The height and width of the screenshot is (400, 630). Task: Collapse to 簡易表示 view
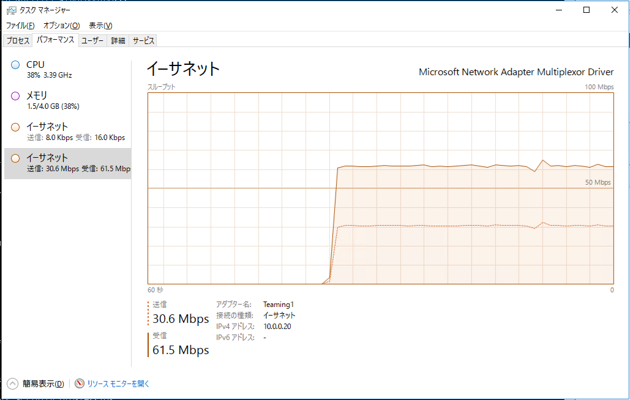pos(43,384)
